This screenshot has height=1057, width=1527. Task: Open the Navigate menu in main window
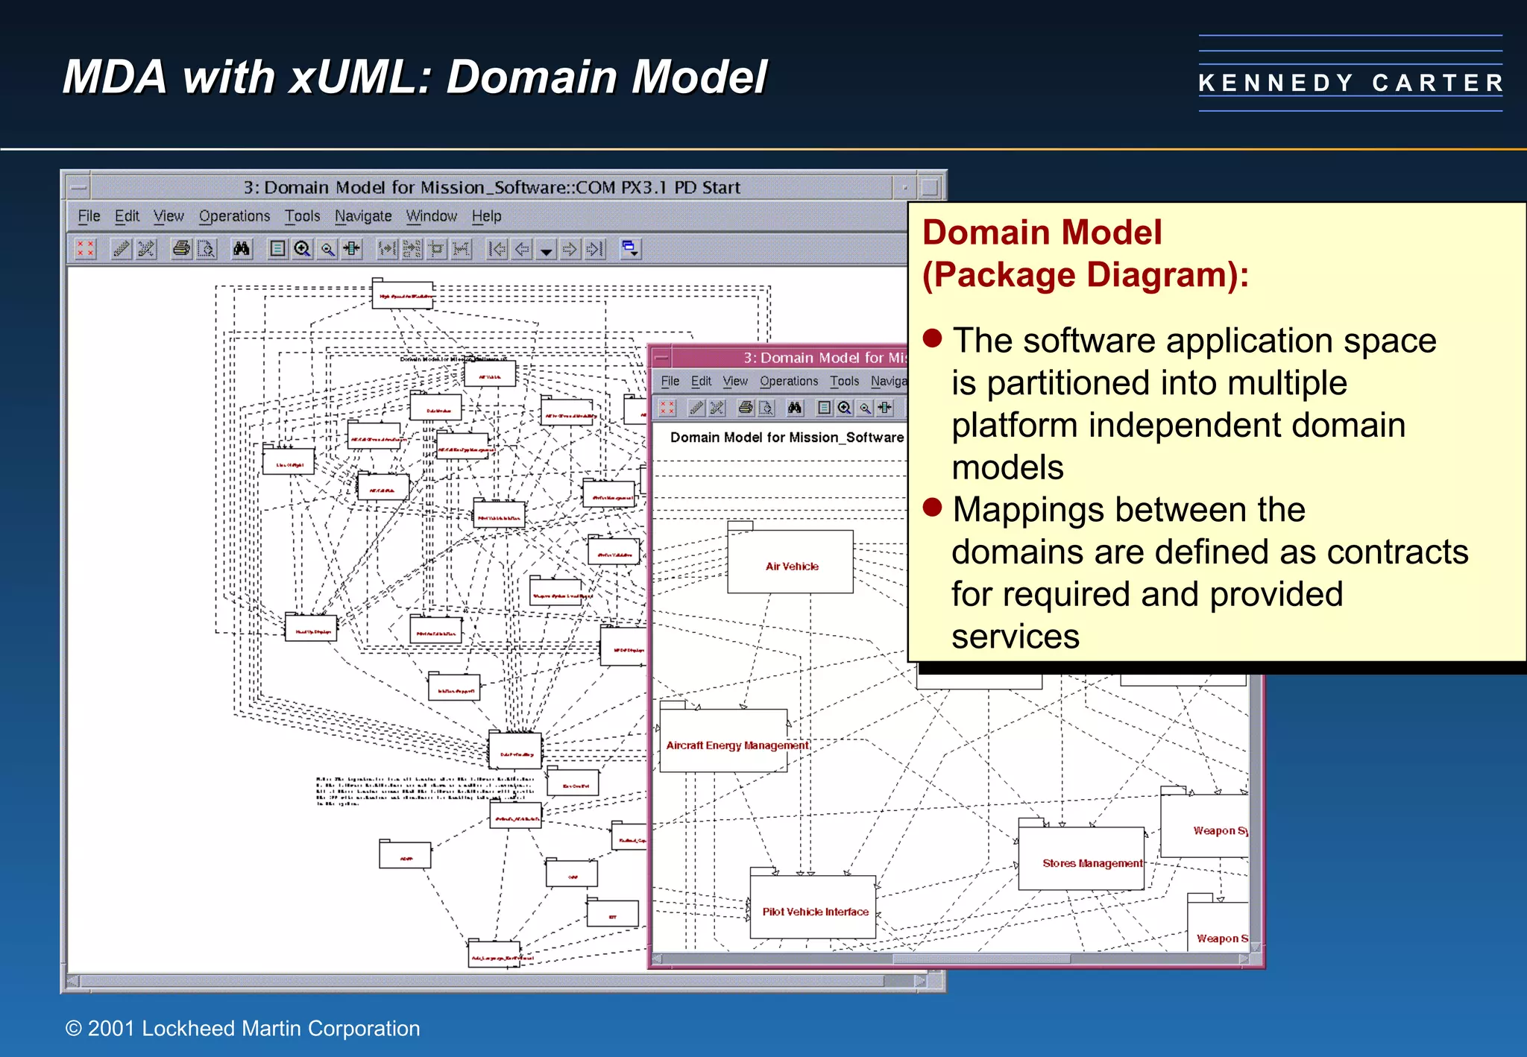pos(363,216)
